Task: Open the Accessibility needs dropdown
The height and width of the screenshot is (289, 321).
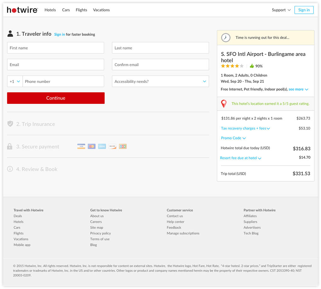Action: [160, 81]
